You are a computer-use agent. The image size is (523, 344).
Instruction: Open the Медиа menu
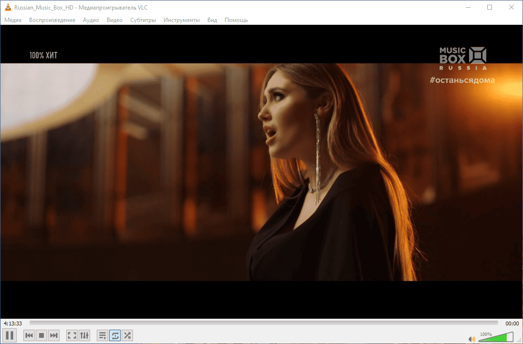[13, 20]
